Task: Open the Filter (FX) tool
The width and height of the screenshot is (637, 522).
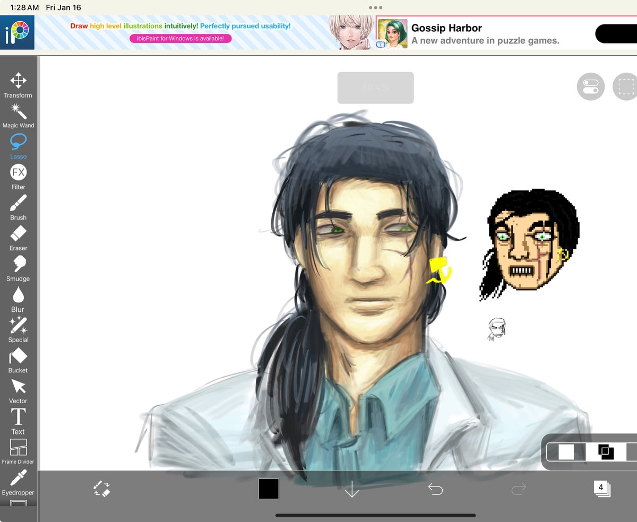Action: pos(18,177)
